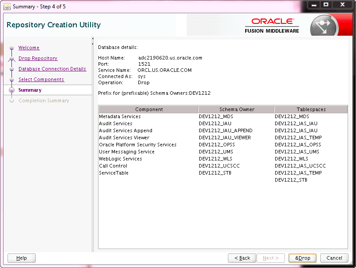
Task: Click host name adc2190620.us.oracle.com
Action: tap(170, 58)
